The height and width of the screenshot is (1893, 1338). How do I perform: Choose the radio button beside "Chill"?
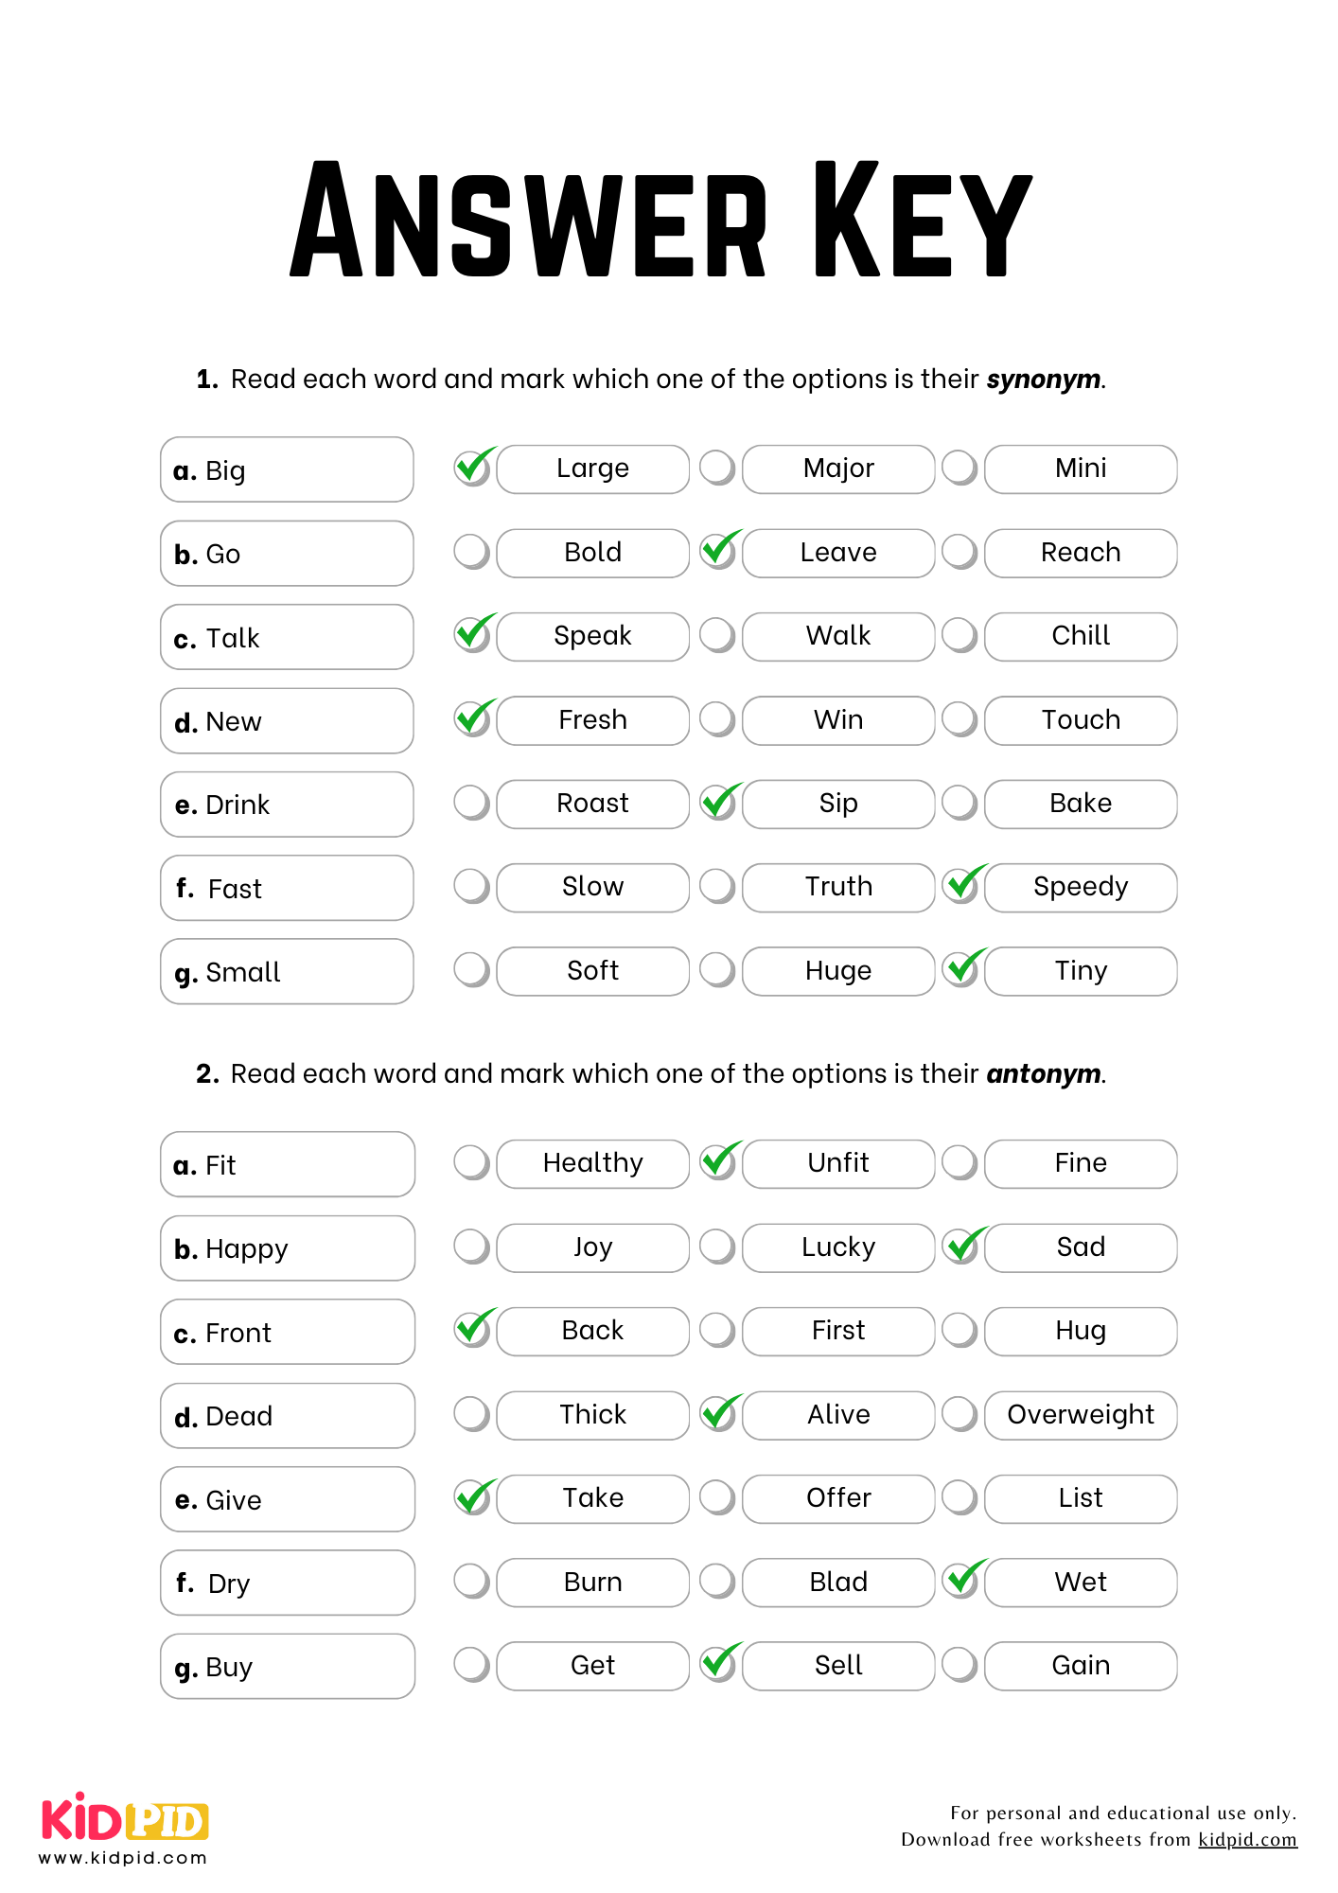959,635
